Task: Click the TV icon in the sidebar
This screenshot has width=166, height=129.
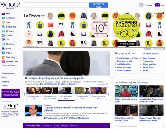Action: pos(3,40)
